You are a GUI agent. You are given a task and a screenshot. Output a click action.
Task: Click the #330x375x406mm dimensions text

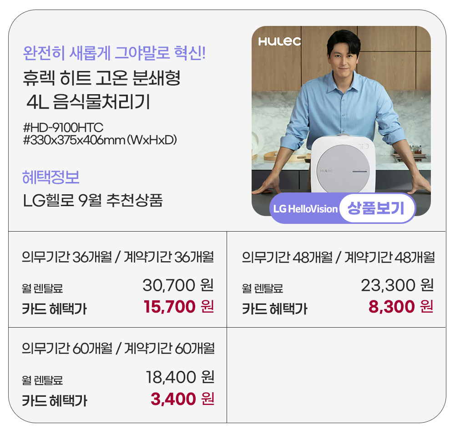(x=100, y=139)
